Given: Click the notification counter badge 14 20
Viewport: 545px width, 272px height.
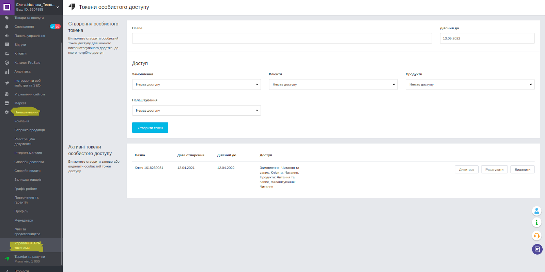Looking at the screenshot, I should 55,27.
